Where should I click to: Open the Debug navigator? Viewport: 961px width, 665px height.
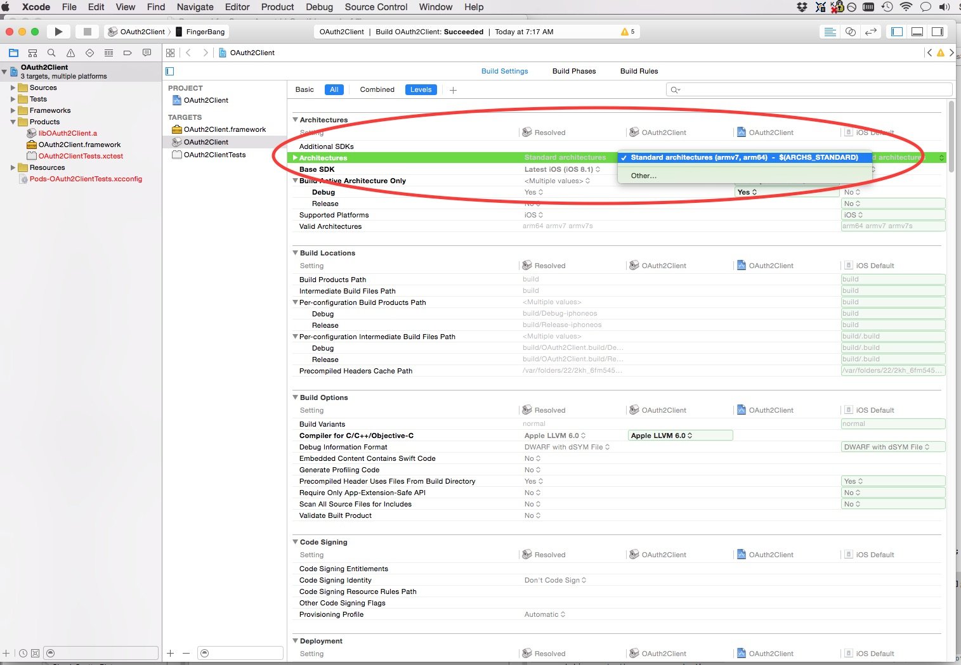(x=108, y=53)
